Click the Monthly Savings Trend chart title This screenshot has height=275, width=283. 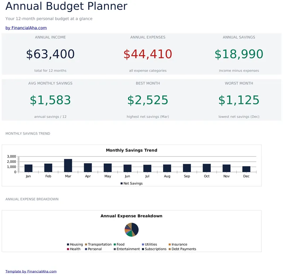click(132, 150)
